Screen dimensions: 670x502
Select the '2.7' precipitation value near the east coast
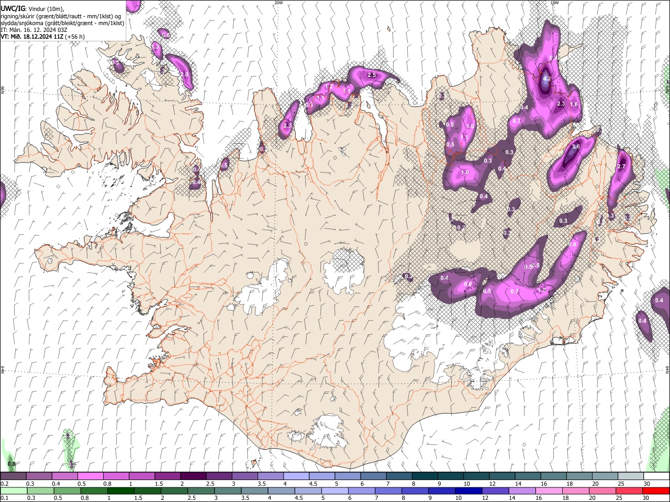(x=621, y=167)
